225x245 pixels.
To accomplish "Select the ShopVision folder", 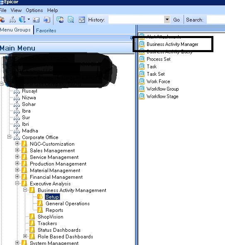I will (51, 217).
